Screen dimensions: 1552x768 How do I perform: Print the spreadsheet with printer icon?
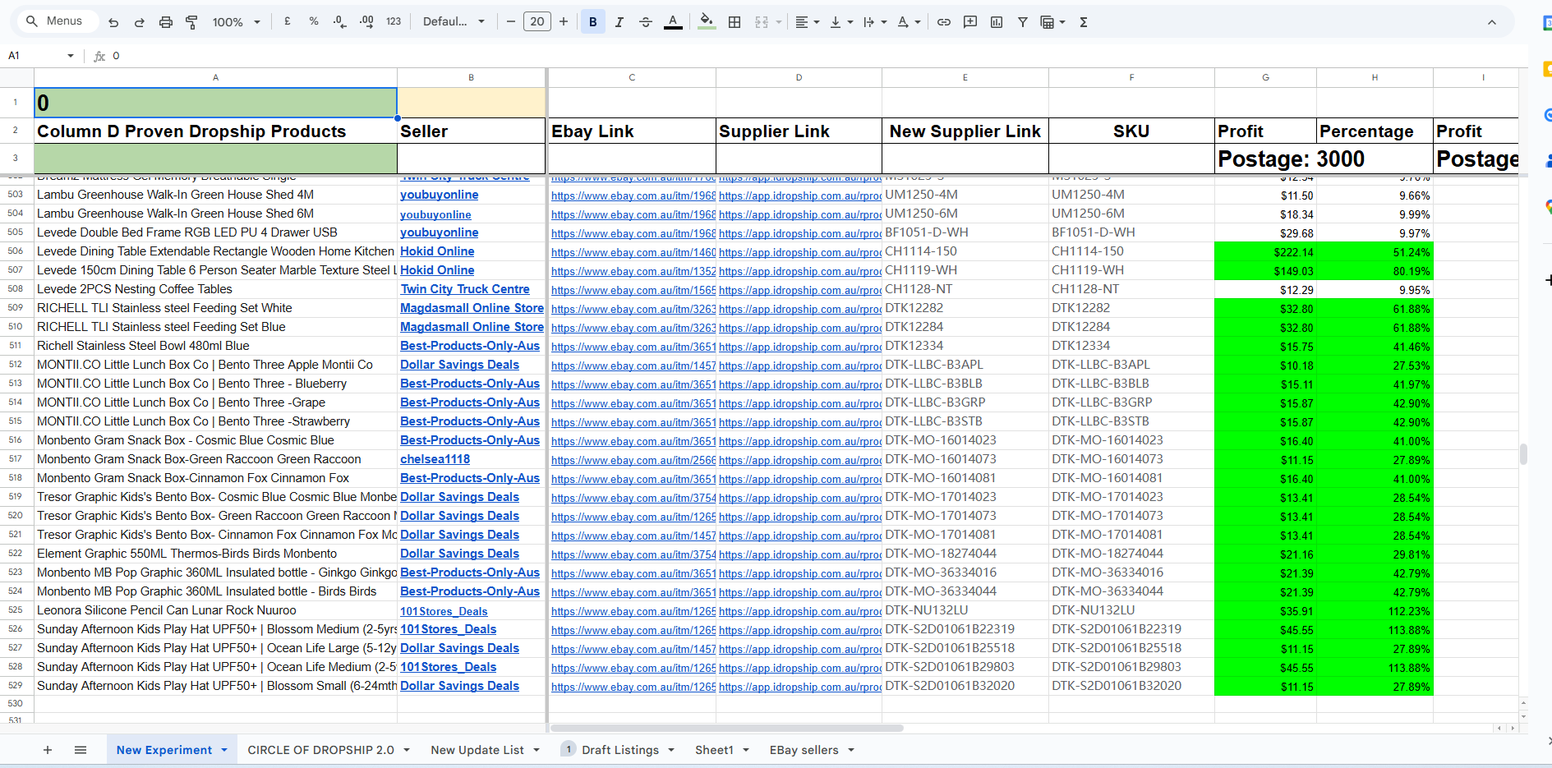click(166, 22)
